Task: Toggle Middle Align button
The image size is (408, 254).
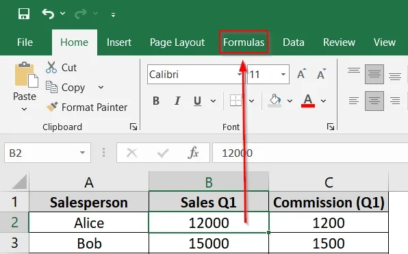Action: click(374, 75)
